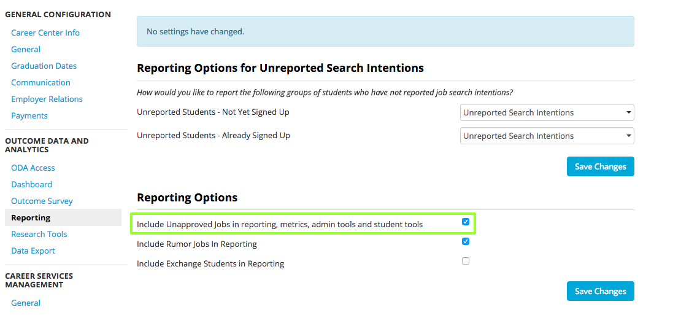Viewport: 681px width, 315px height.
Task: Toggle Include Unapproved Jobs checkbox
Action: [466, 222]
